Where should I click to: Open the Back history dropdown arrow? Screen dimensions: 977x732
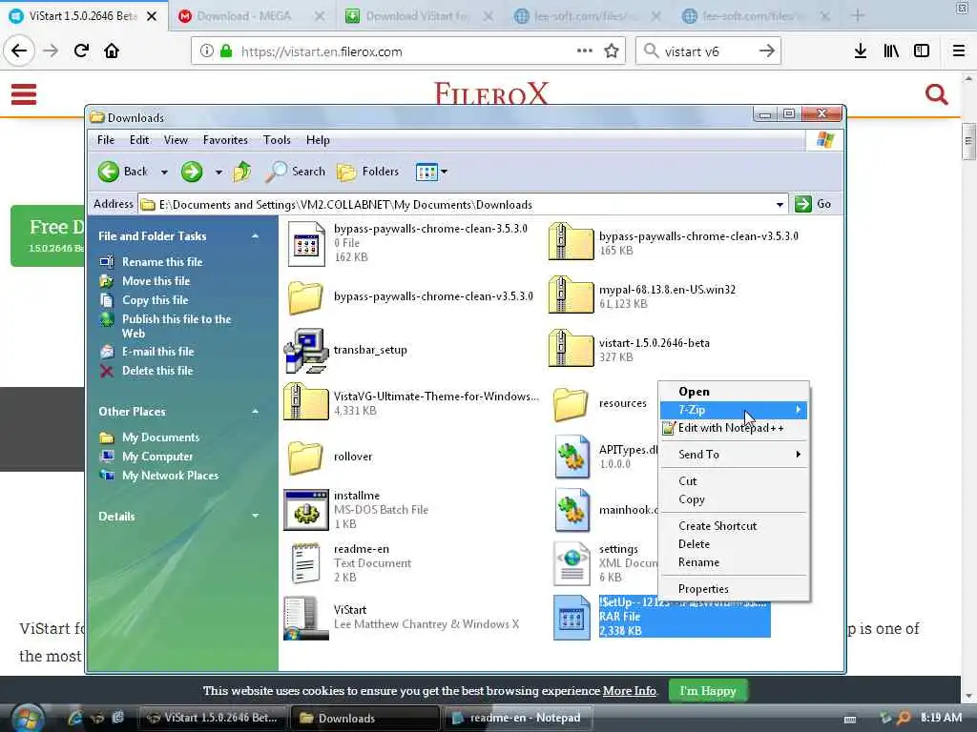(x=164, y=173)
